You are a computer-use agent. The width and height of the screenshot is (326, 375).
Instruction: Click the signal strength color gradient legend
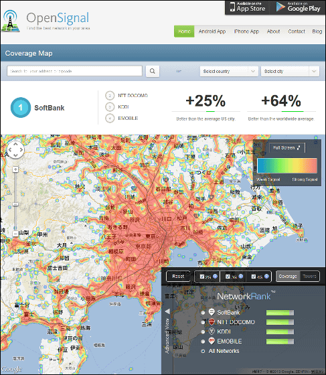click(287, 165)
